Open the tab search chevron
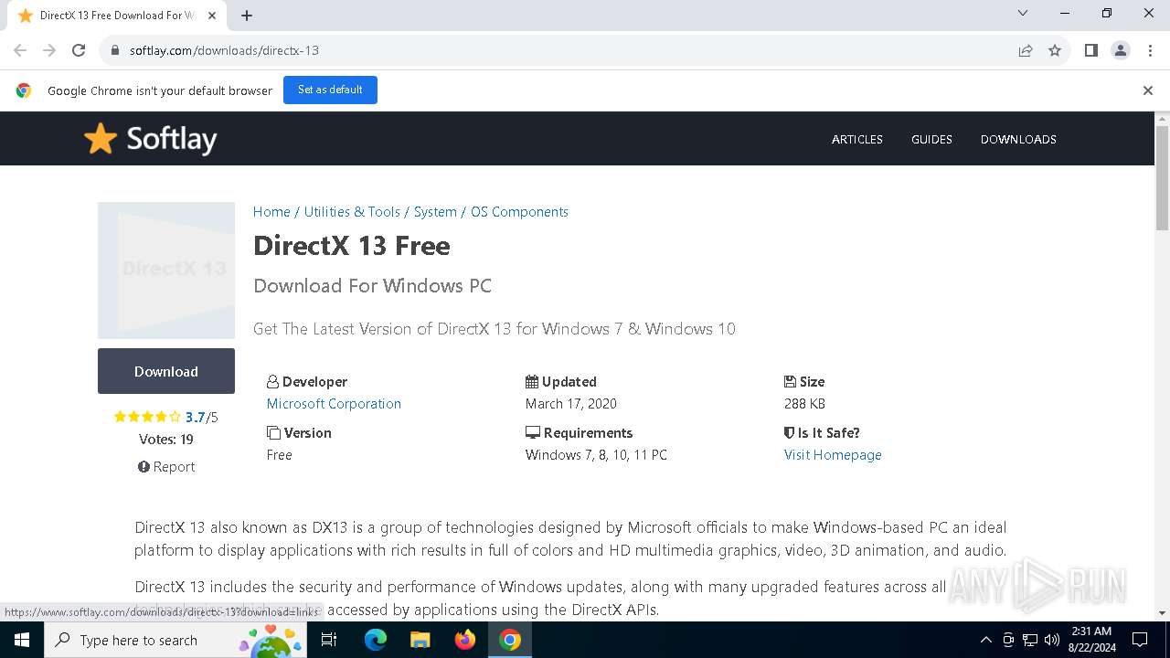Screen dimensions: 1170x658 pos(1023,13)
